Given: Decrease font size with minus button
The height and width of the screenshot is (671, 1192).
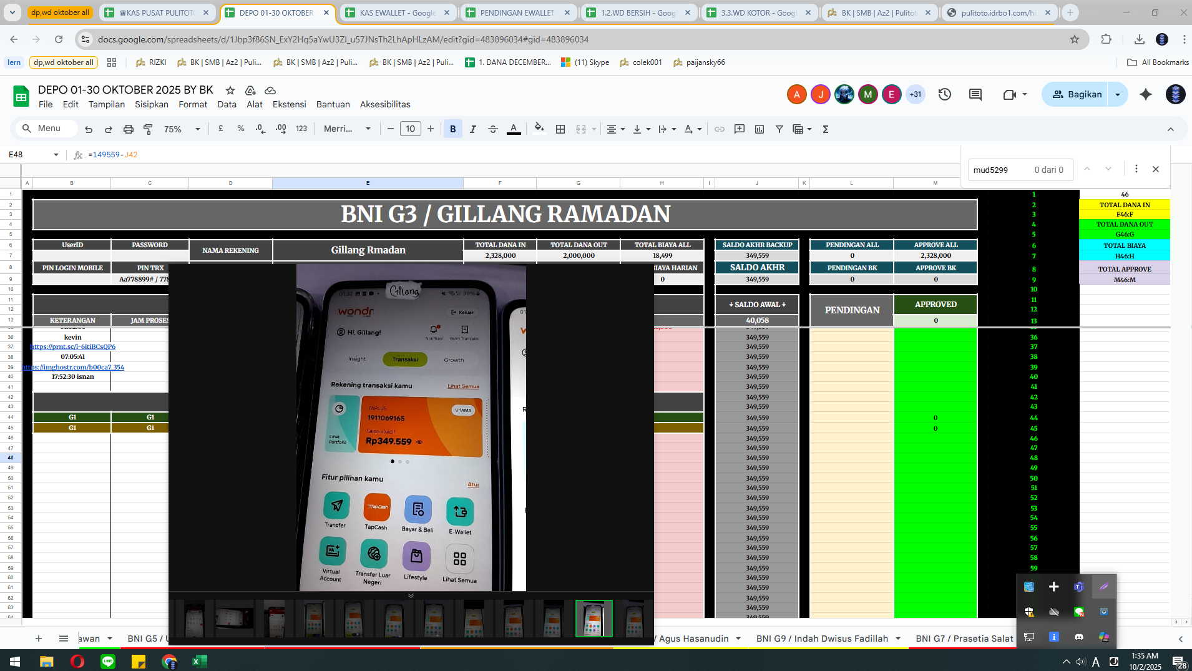Looking at the screenshot, I should click(391, 129).
